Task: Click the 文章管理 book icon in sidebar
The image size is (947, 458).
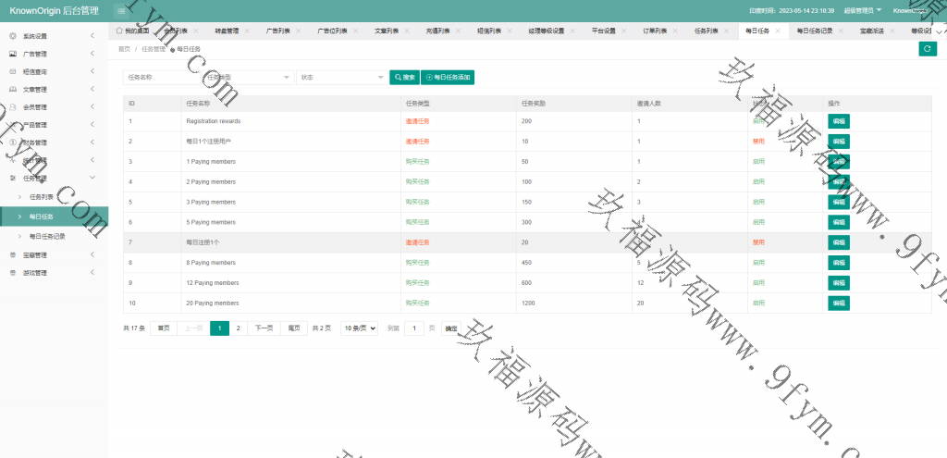Action: 13,89
